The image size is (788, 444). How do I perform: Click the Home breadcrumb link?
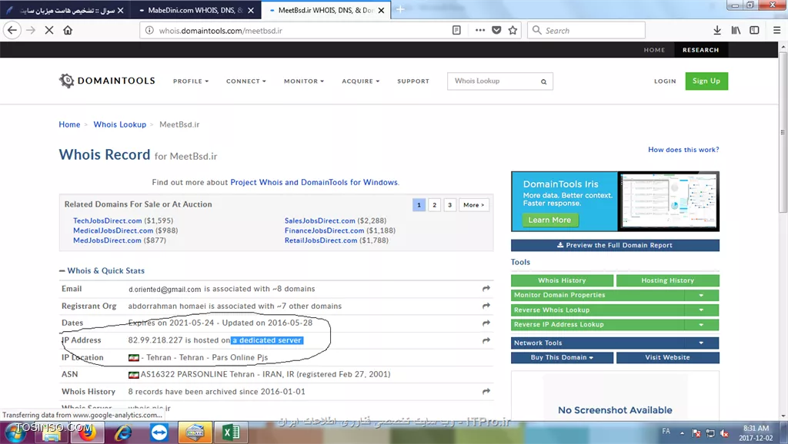(x=69, y=124)
